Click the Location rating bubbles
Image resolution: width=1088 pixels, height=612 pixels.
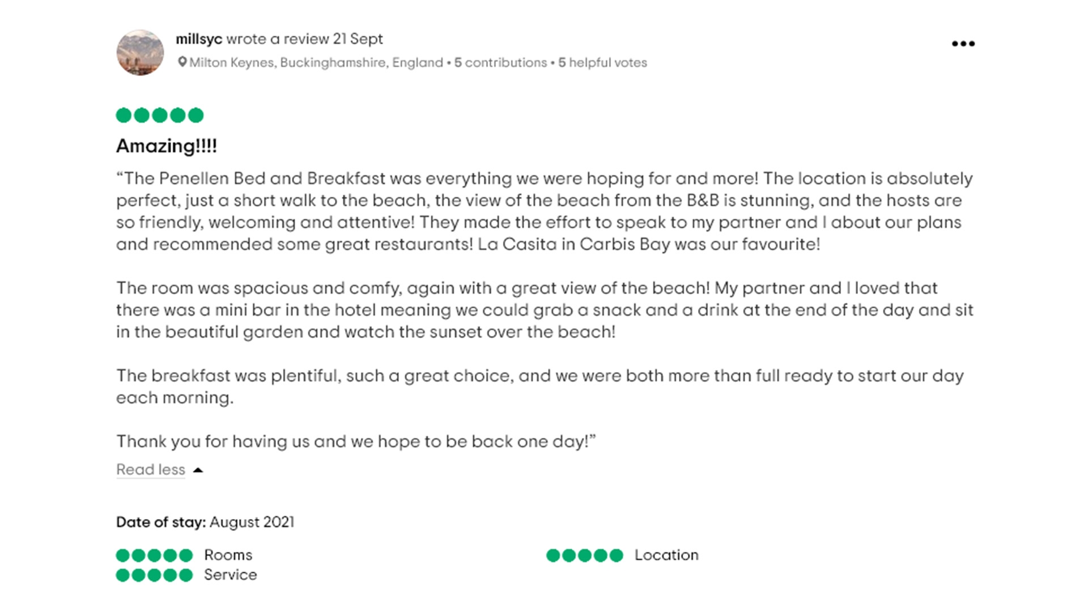585,555
